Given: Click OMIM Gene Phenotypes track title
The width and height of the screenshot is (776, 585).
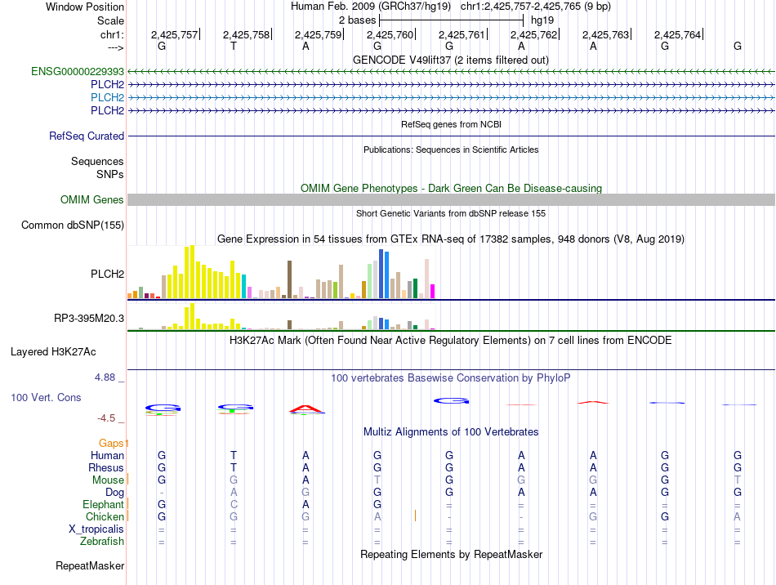Looking at the screenshot, I should coord(451,188).
